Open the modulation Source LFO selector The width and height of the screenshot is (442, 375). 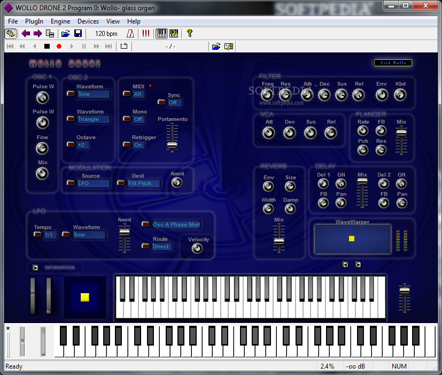pyautogui.click(x=93, y=183)
